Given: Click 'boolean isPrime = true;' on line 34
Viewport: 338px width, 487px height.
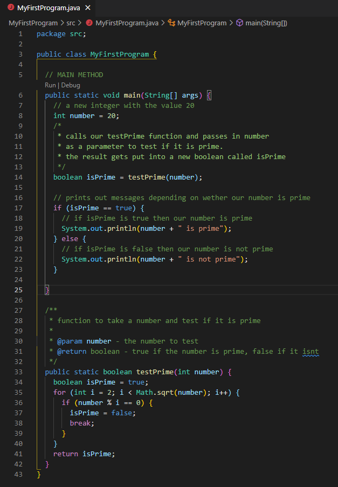Looking at the screenshot, I should click(x=101, y=382).
